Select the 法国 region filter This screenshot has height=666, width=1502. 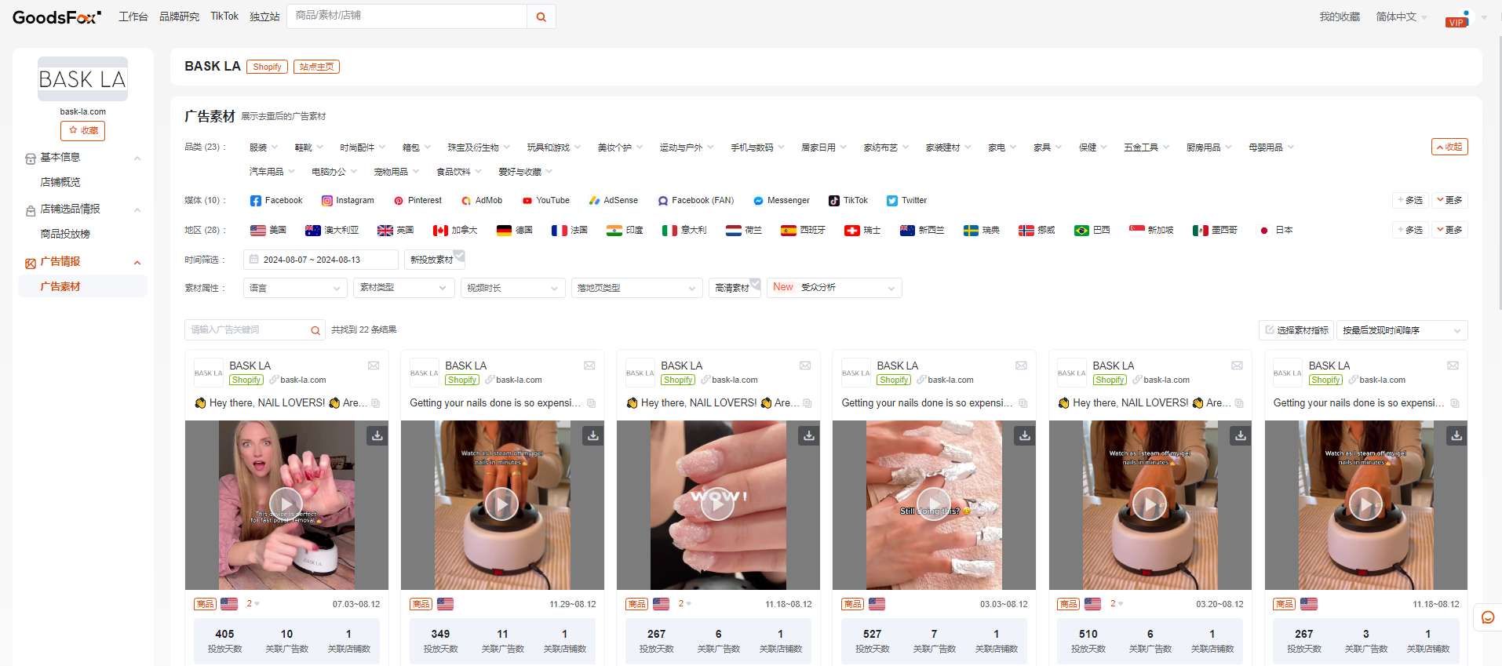click(x=570, y=231)
